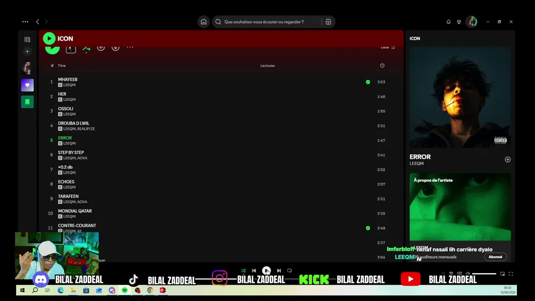Skip to previous track
535x301 pixels.
(254, 271)
